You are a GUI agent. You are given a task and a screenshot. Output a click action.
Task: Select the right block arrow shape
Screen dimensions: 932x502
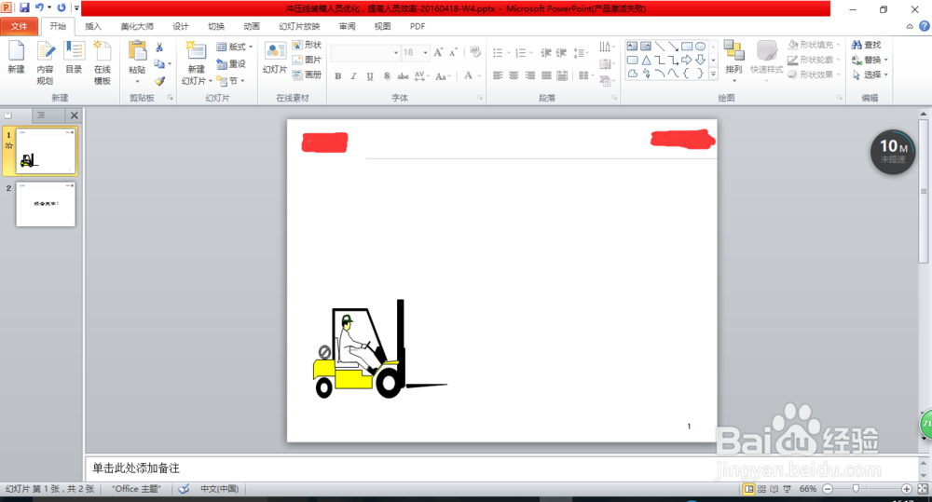tap(687, 60)
